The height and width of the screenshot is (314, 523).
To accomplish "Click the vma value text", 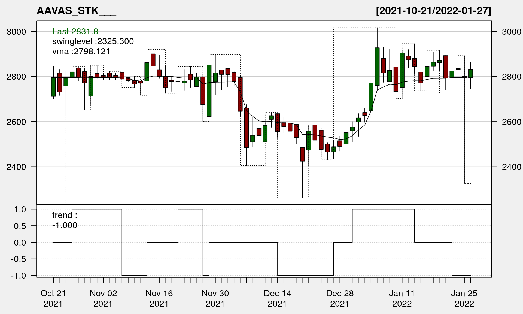I will [81, 52].
